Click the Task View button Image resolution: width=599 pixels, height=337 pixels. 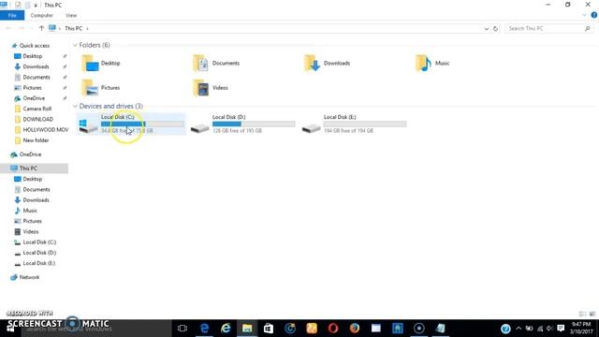(x=183, y=329)
